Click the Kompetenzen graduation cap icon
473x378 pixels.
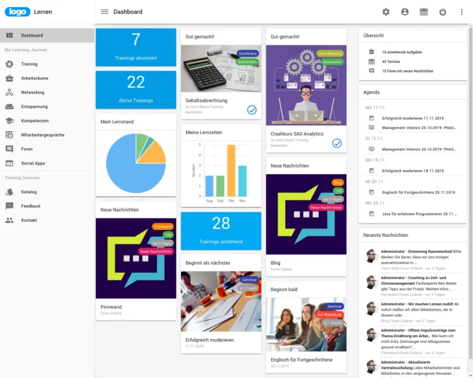[9, 121]
